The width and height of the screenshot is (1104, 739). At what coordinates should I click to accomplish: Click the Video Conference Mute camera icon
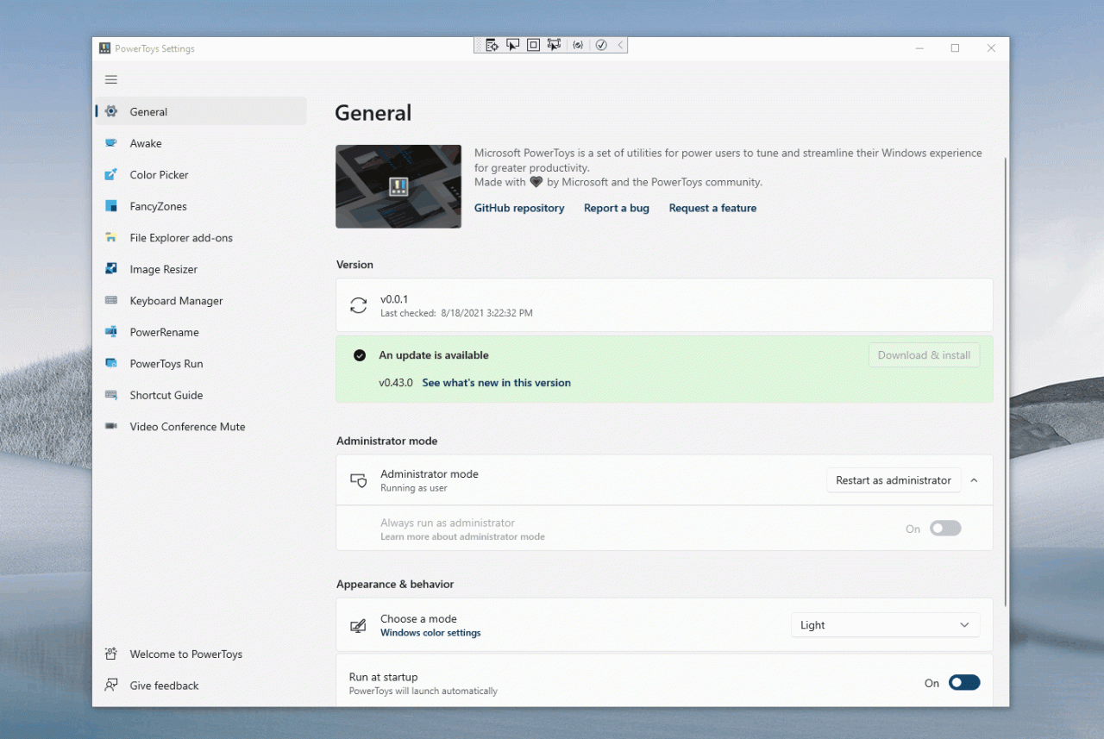[111, 427]
